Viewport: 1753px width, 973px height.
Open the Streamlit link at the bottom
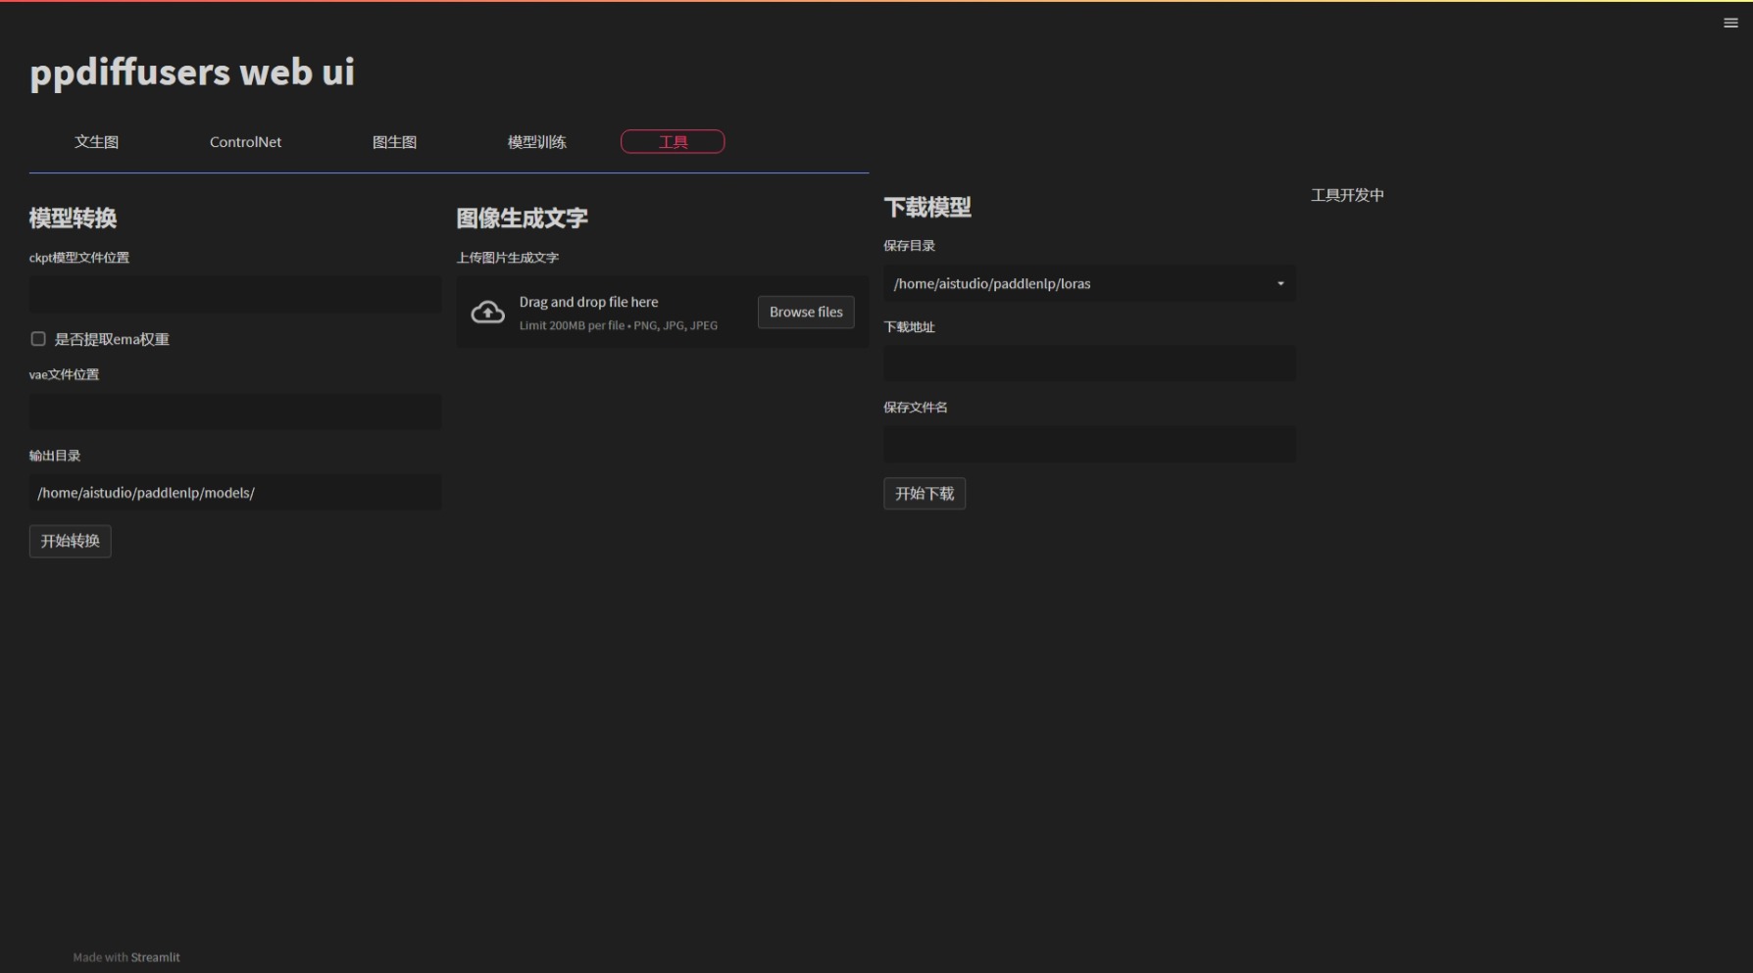155,957
